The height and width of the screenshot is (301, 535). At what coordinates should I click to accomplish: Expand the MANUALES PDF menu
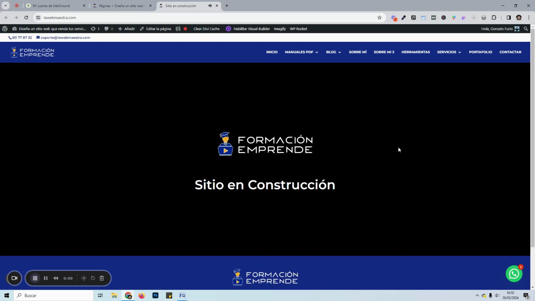tap(301, 52)
